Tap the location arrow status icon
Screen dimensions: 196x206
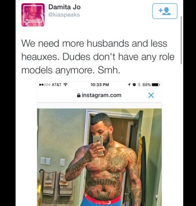coord(129,85)
